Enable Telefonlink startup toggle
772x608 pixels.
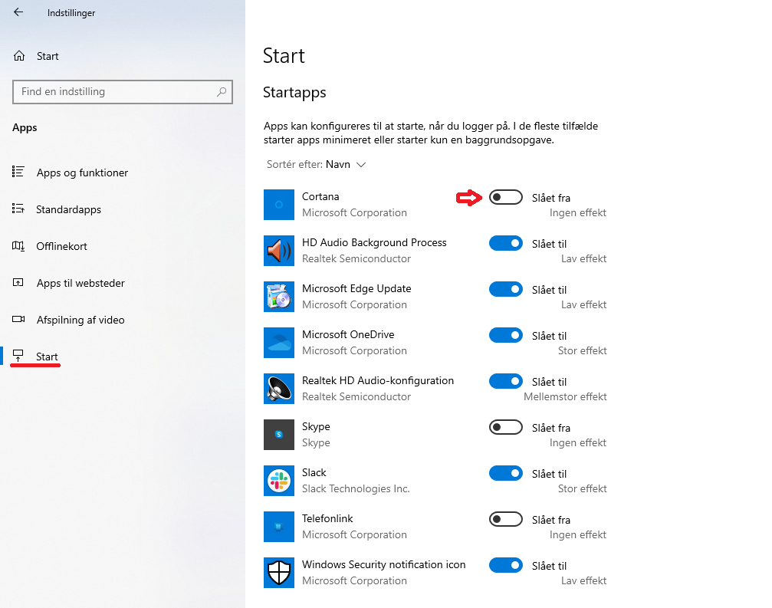(x=506, y=519)
